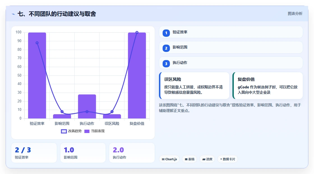Click the 2 / 3 验证效率 stat card
The height and width of the screenshot is (174, 314).
[34, 153]
